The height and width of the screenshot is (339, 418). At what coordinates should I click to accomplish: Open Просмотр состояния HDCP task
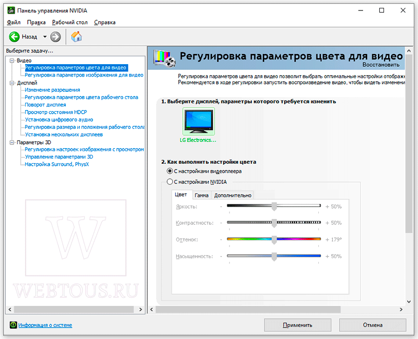56,112
